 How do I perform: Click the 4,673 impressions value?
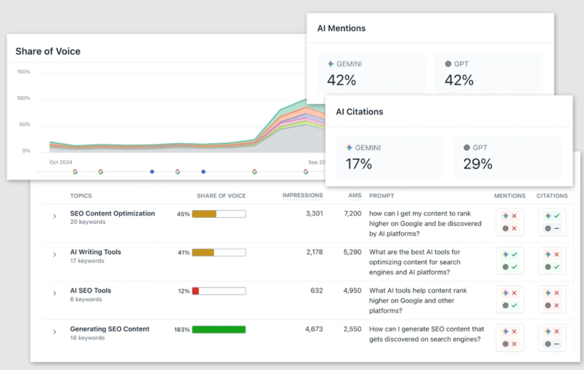pyautogui.click(x=314, y=330)
